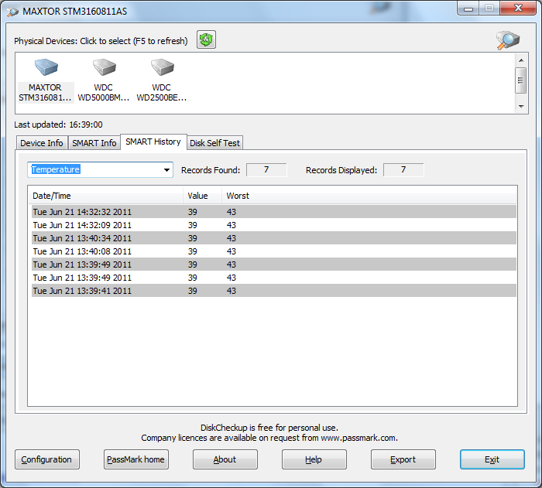This screenshot has width=542, height=488.
Task: Click the disk magnifier logo icon
Action: coord(508,40)
